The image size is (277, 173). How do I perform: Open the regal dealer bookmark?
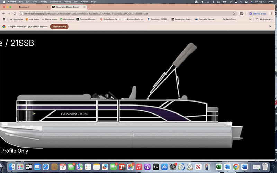[32, 19]
